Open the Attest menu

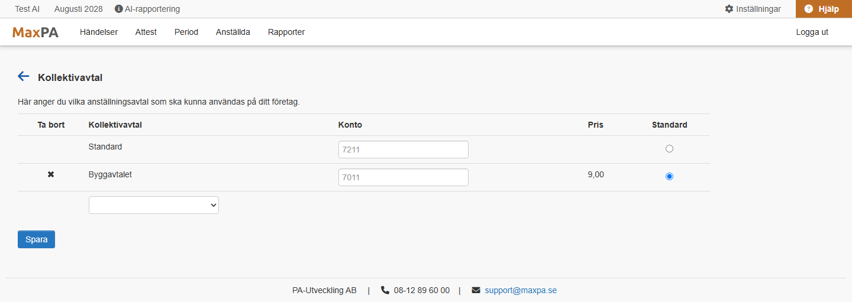tap(146, 33)
